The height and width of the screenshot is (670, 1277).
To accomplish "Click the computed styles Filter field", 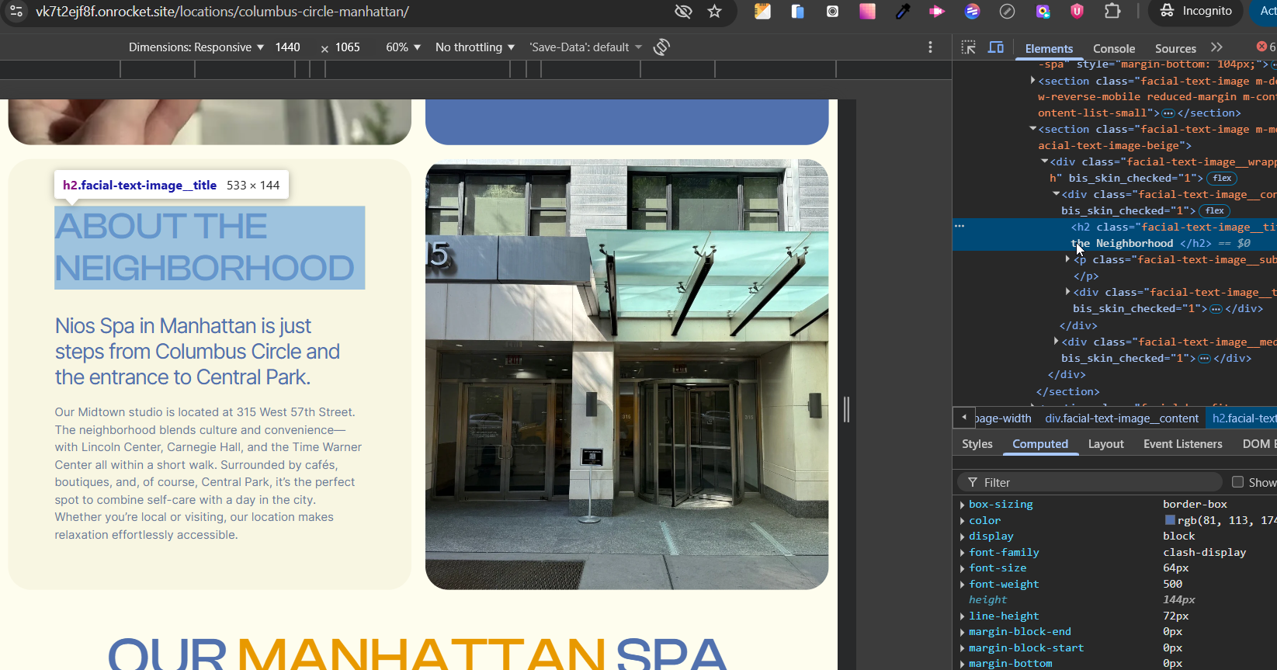I will [x=1090, y=482].
